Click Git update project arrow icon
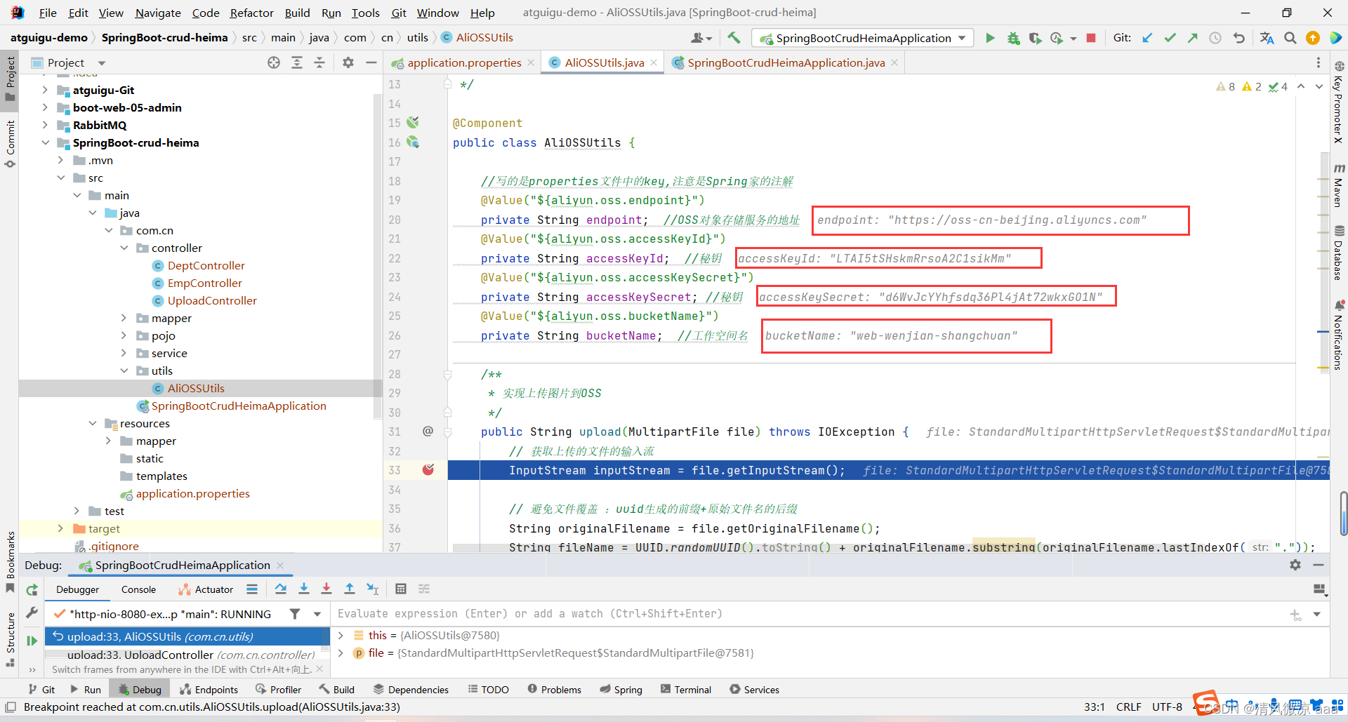Viewport: 1348px width, 722px height. [x=1147, y=38]
